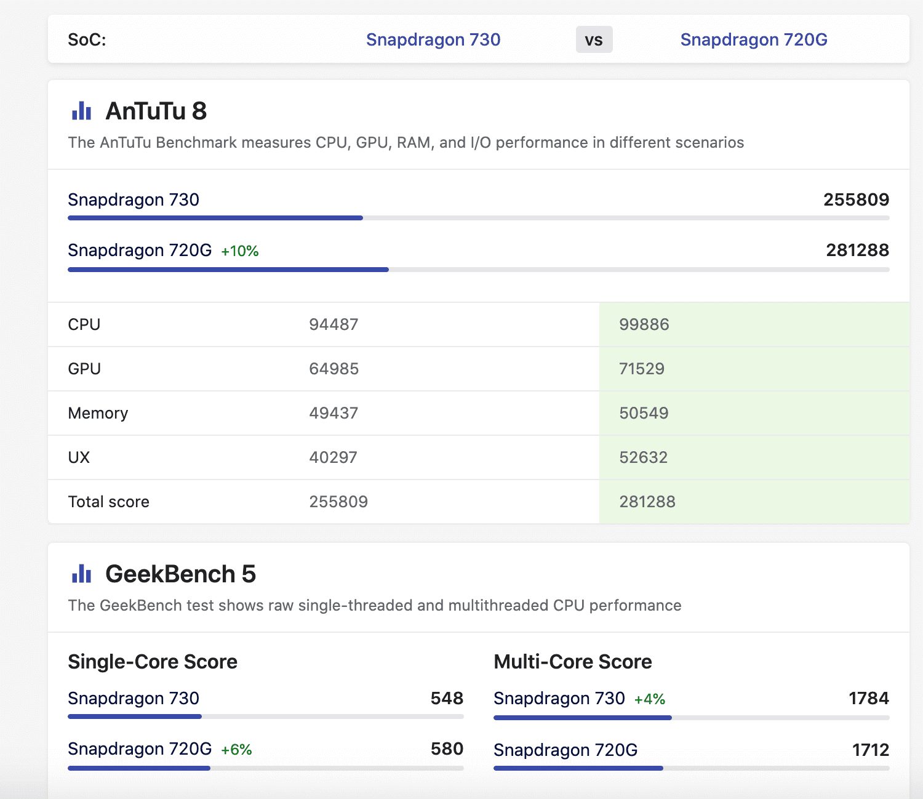Image resolution: width=923 pixels, height=799 pixels.
Task: Click the GeekBench 5 heading
Action: tap(180, 574)
